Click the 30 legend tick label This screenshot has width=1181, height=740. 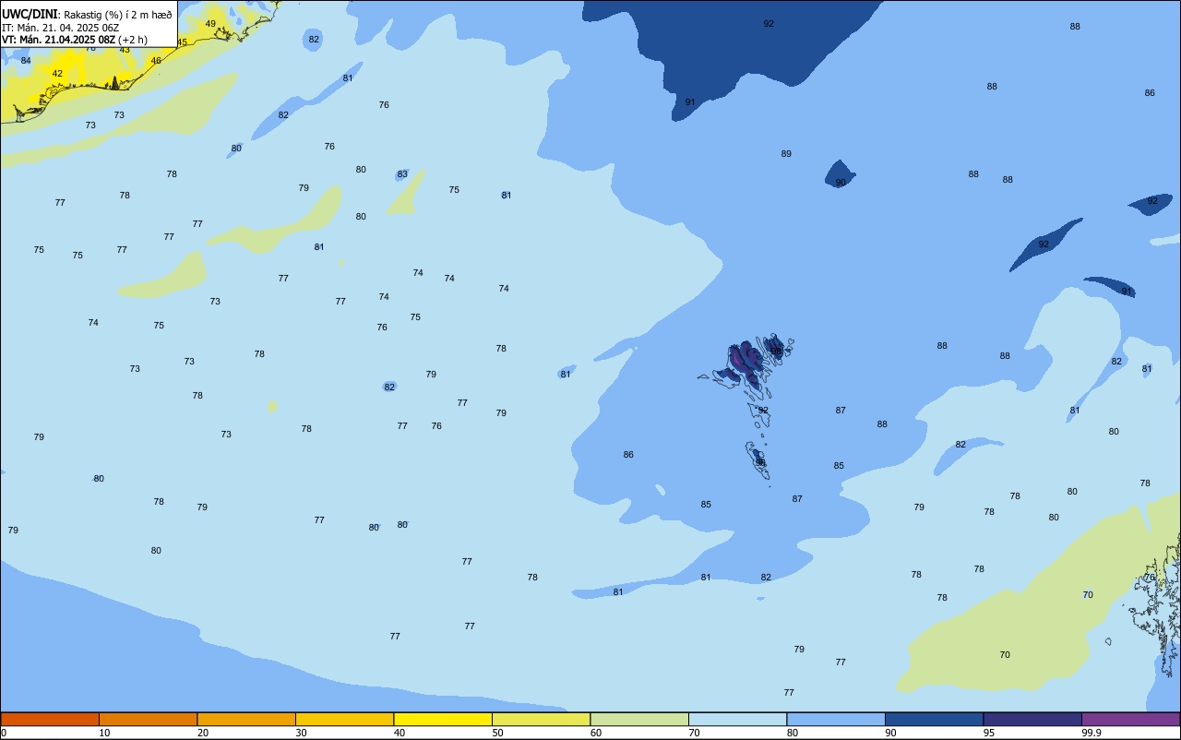coord(302,733)
